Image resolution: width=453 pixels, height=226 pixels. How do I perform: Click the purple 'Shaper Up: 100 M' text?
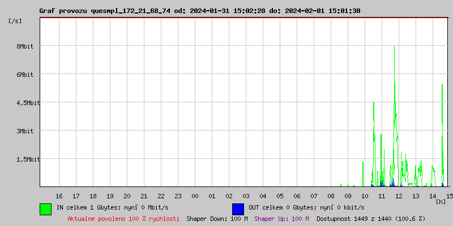pyautogui.click(x=281, y=219)
